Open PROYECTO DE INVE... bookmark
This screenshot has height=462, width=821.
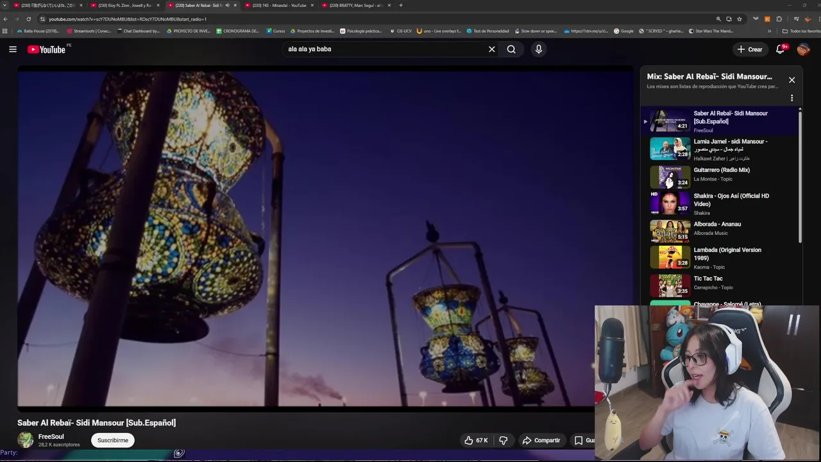click(x=188, y=31)
